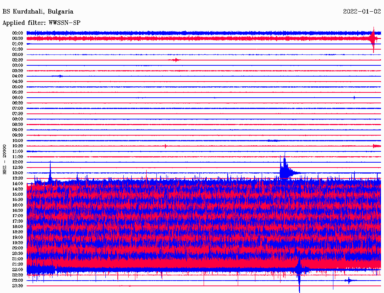Click the 01:30 time label
The image size is (384, 293).
pyautogui.click(x=18, y=49)
